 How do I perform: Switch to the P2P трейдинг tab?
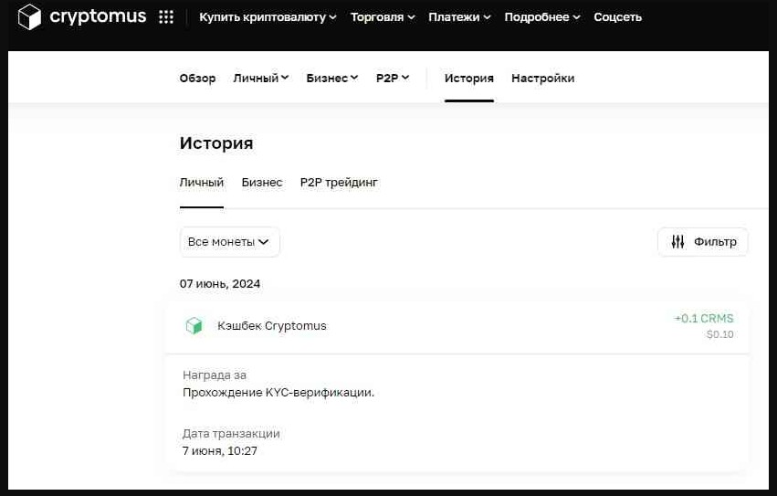point(339,183)
